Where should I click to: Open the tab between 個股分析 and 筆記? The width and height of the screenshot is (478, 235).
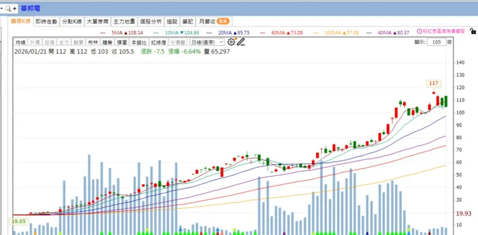[x=172, y=22]
